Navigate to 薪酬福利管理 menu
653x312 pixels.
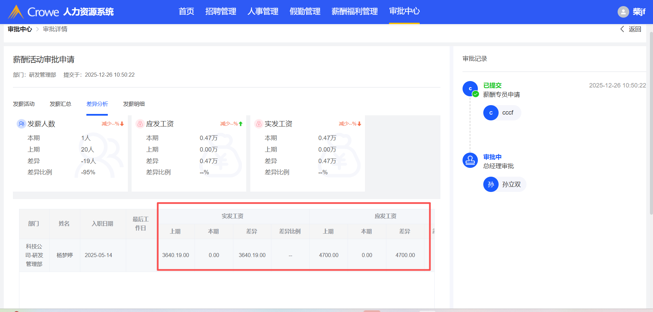tap(354, 12)
